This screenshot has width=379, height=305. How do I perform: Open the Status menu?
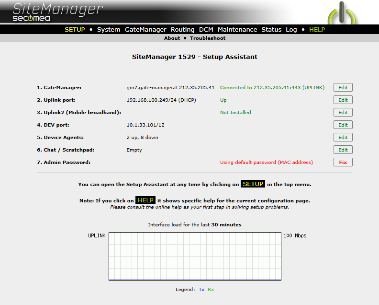click(x=271, y=30)
